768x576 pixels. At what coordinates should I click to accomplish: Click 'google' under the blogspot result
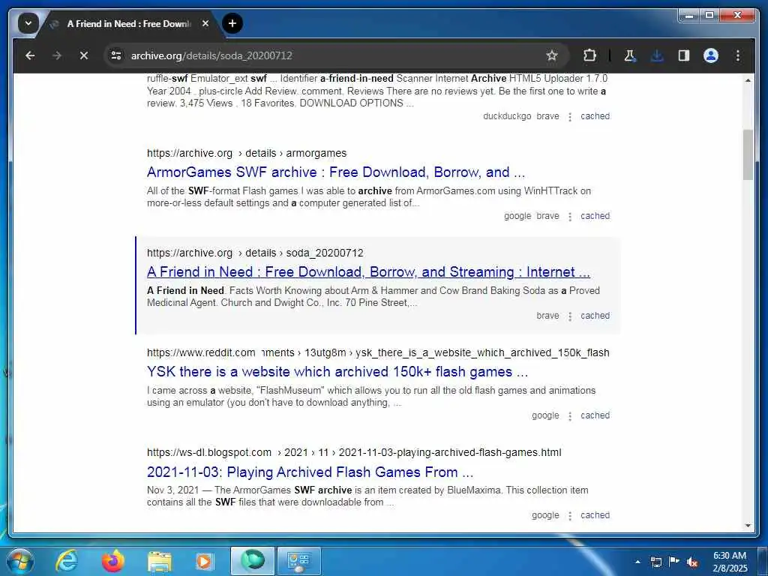pyautogui.click(x=546, y=515)
